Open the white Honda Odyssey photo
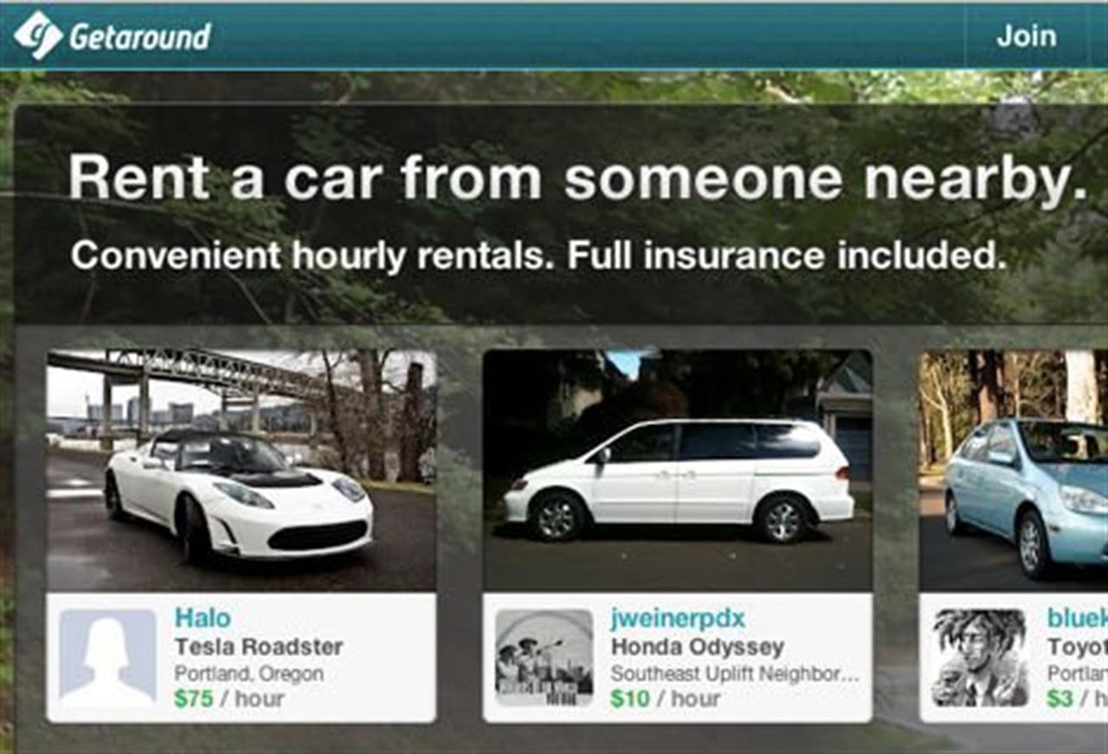Viewport: 1108px width, 754px height. (x=678, y=470)
